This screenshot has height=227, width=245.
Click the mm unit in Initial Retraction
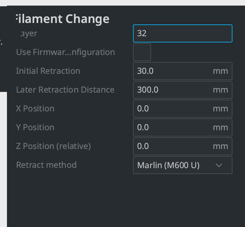(x=220, y=71)
